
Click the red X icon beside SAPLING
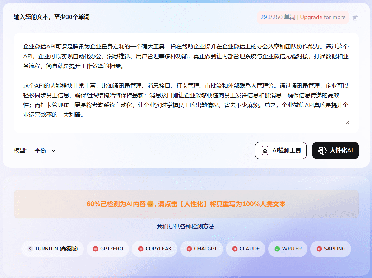pos(319,249)
